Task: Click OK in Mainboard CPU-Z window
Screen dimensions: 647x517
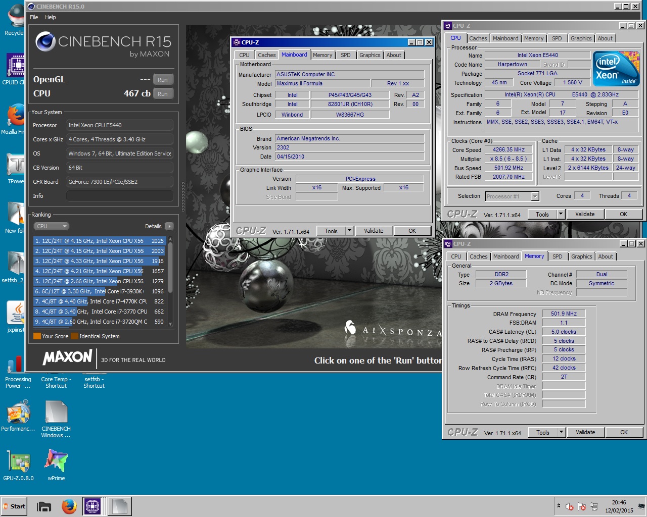Action: pos(412,231)
